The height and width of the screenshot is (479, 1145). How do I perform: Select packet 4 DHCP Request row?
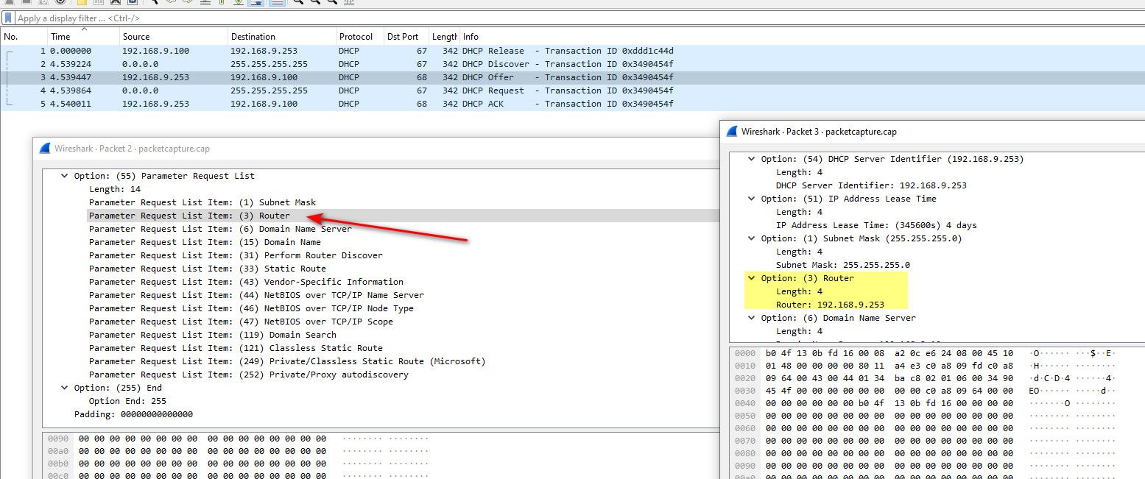pyautogui.click(x=572, y=91)
